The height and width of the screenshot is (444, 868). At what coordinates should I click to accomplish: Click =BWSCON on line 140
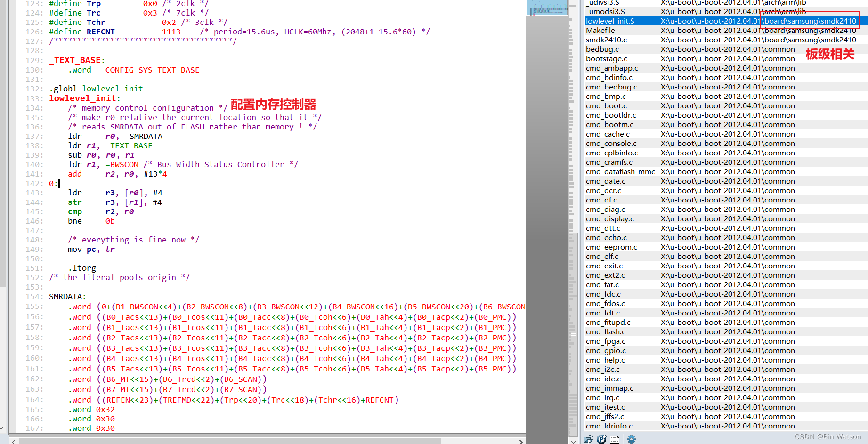[122, 165]
